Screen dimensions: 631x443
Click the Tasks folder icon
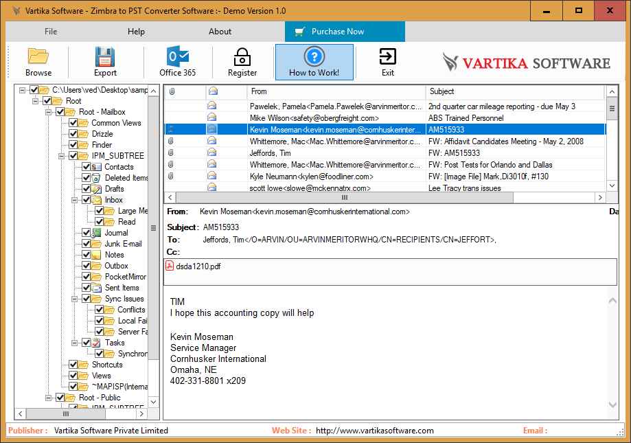click(x=97, y=343)
